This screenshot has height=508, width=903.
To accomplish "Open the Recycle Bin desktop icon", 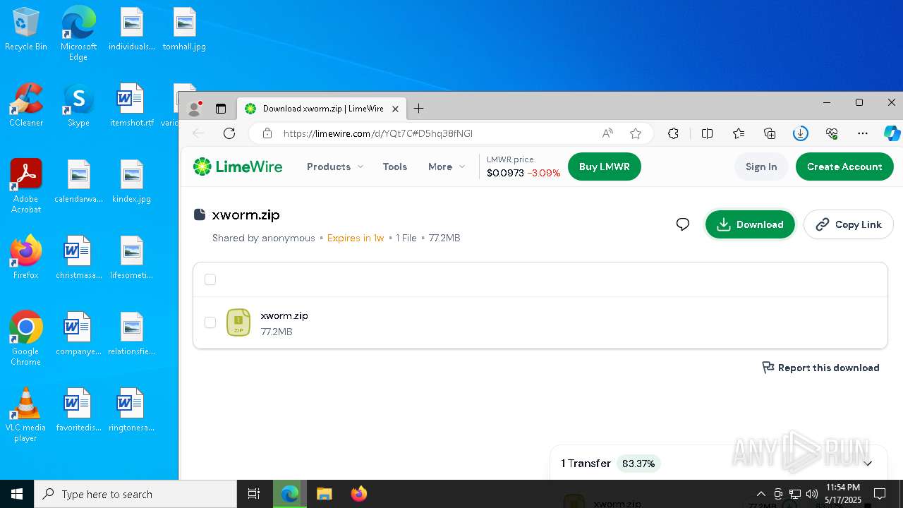I will (x=26, y=30).
